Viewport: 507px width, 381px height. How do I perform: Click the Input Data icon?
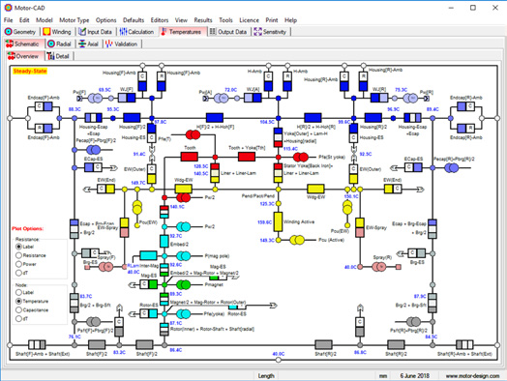[82, 32]
